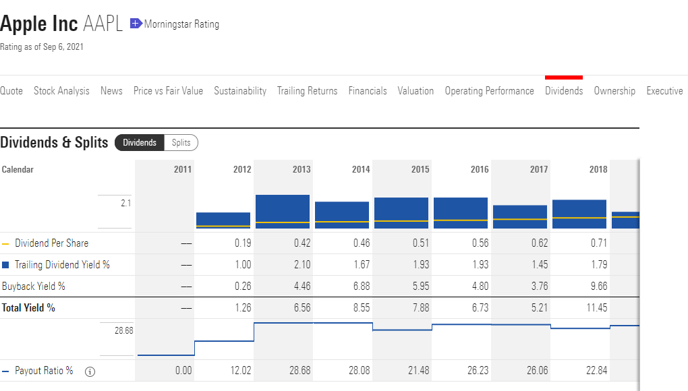Switch to the Valuation tab
688x391 pixels.
coord(415,91)
